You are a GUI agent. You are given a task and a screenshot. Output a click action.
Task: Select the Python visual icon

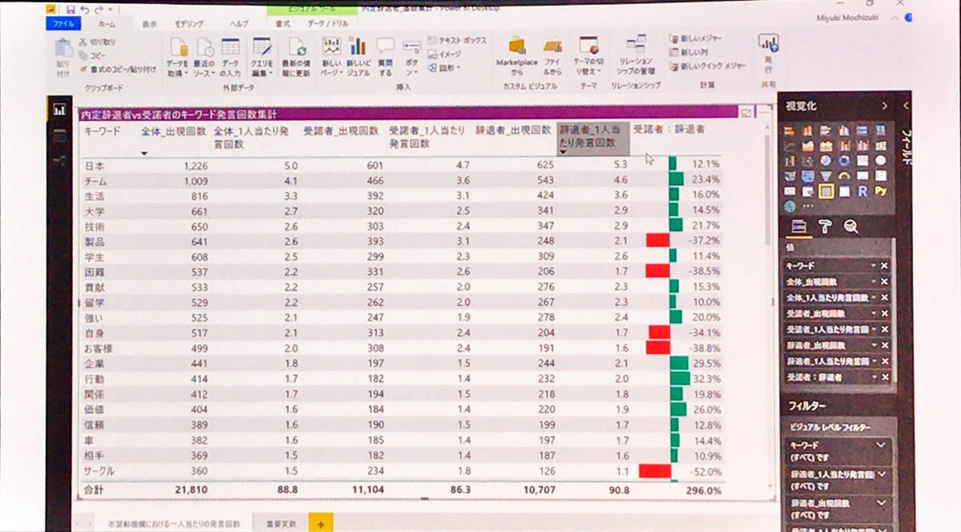[880, 191]
